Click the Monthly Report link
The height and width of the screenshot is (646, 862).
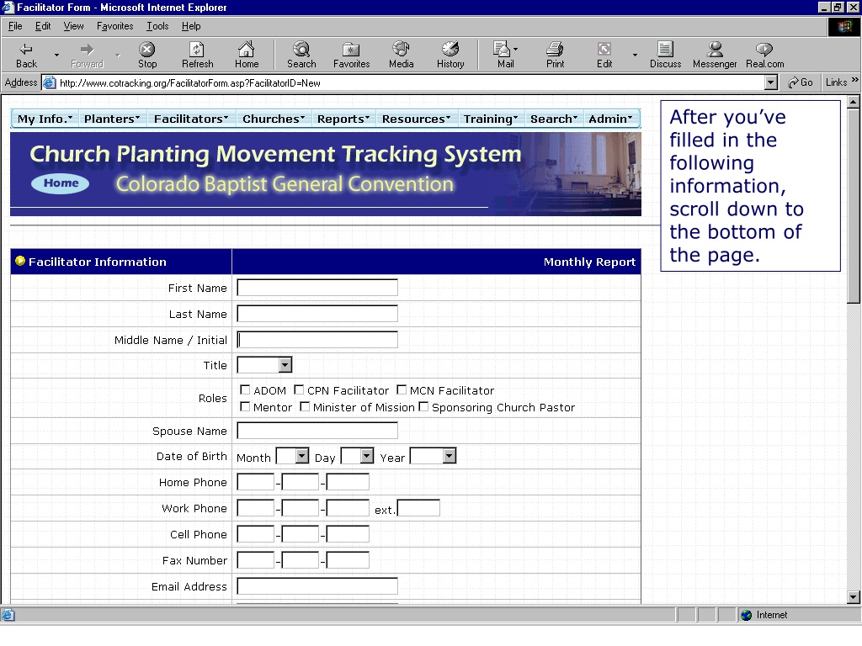point(589,262)
